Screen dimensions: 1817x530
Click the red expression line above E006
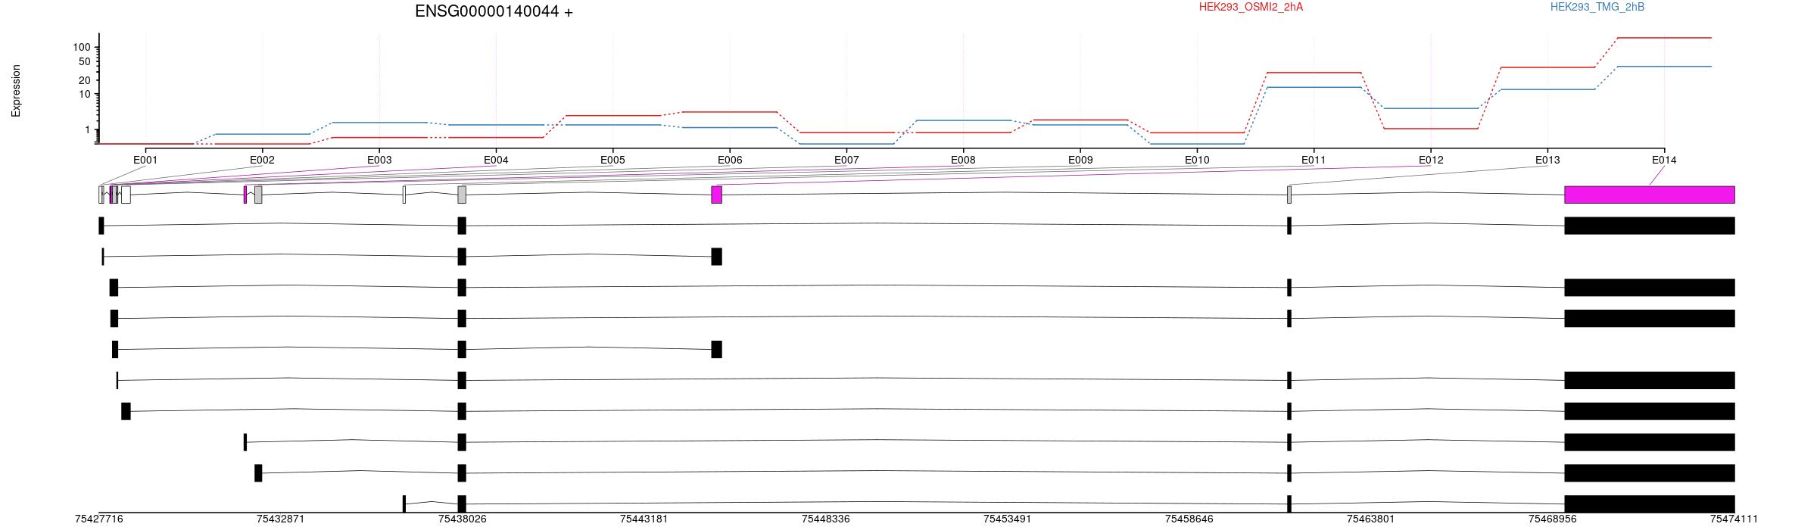click(x=730, y=112)
